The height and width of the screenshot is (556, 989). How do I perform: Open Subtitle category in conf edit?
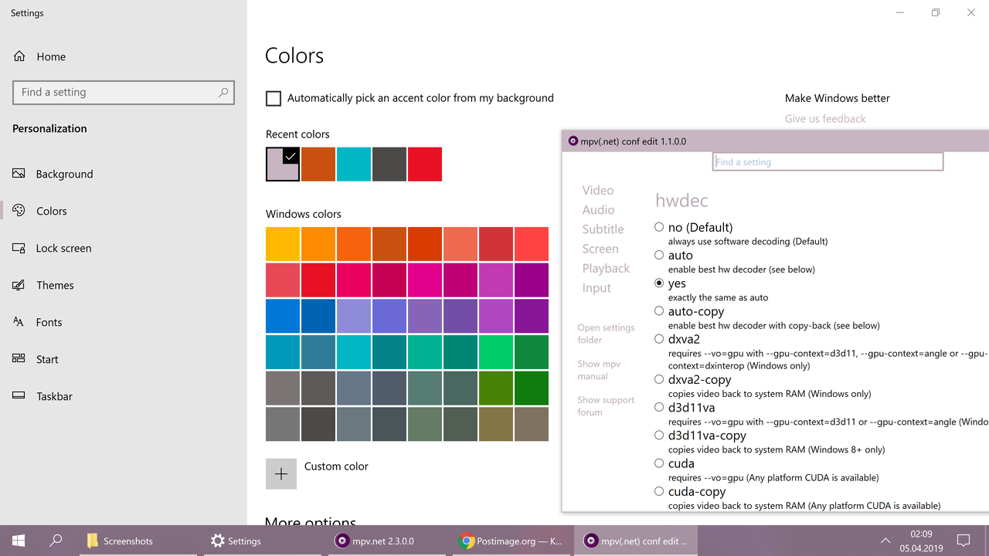pos(603,229)
